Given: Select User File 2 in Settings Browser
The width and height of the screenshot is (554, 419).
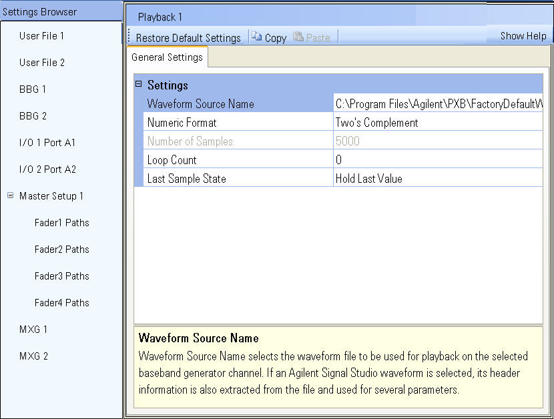Looking at the screenshot, I should pyautogui.click(x=41, y=63).
